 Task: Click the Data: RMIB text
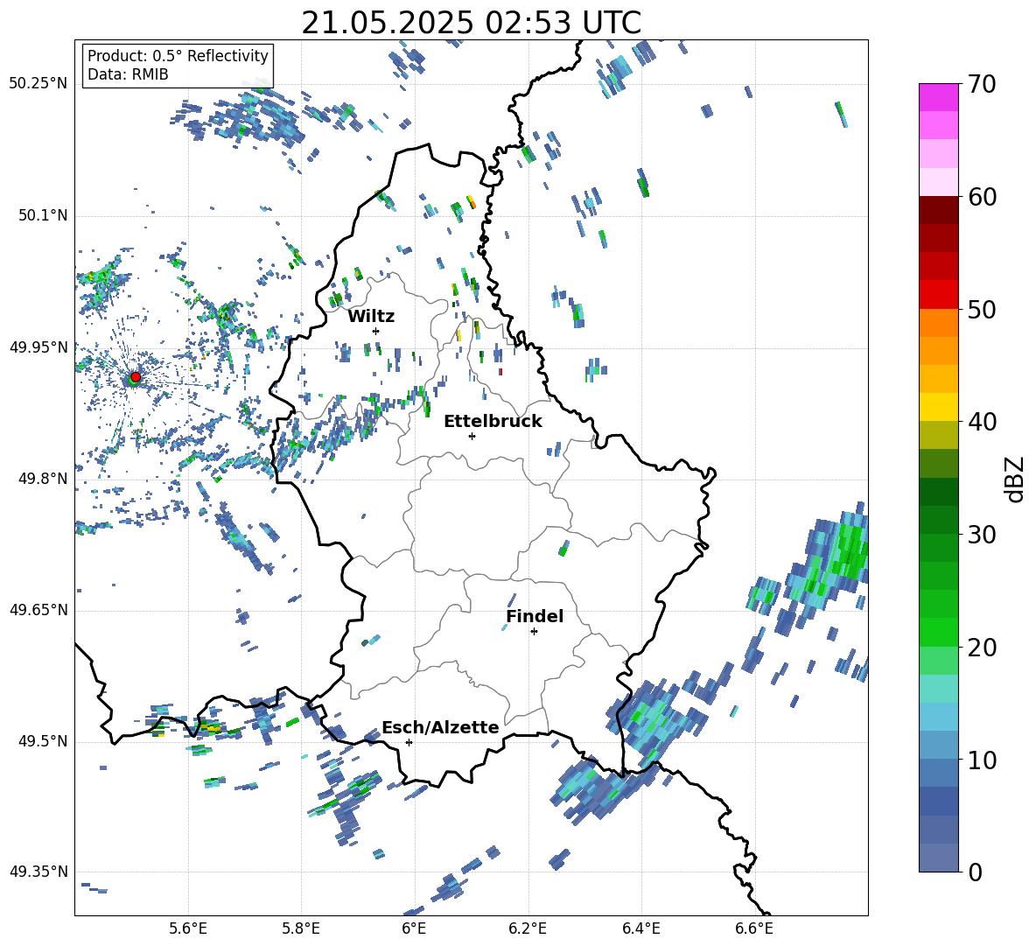[128, 74]
